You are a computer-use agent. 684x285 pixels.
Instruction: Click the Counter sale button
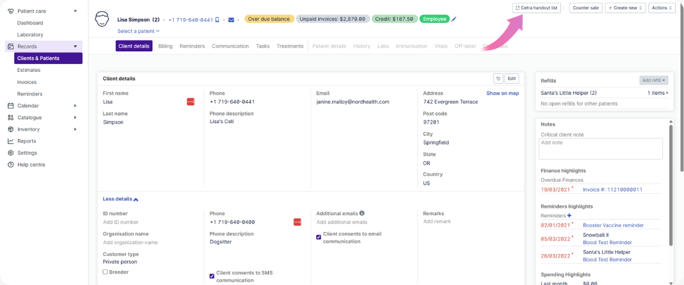585,8
